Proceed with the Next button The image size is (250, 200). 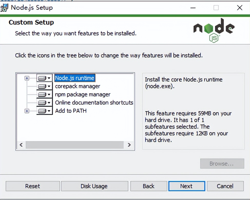(187, 186)
